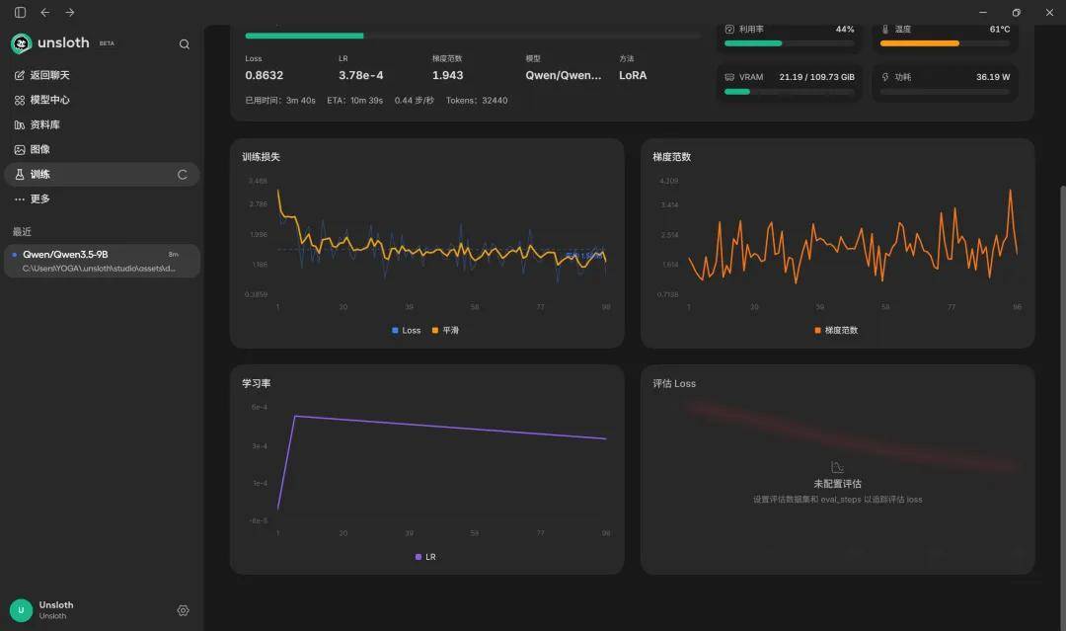This screenshot has width=1066, height=631.
Task: Toggle the LR legend entry
Action: click(425, 557)
